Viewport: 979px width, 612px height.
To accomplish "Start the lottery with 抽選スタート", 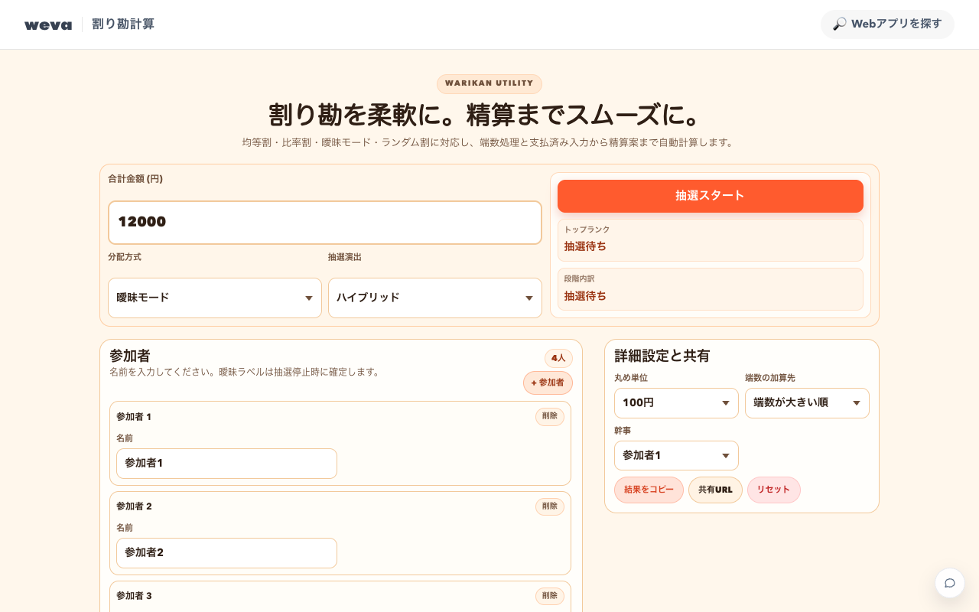I will 710,196.
